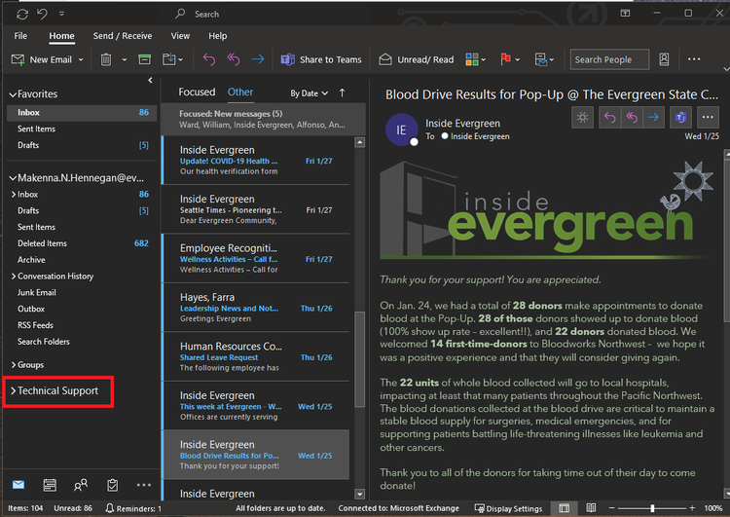Click the Share to Teams button
The image size is (730, 517).
321,59
